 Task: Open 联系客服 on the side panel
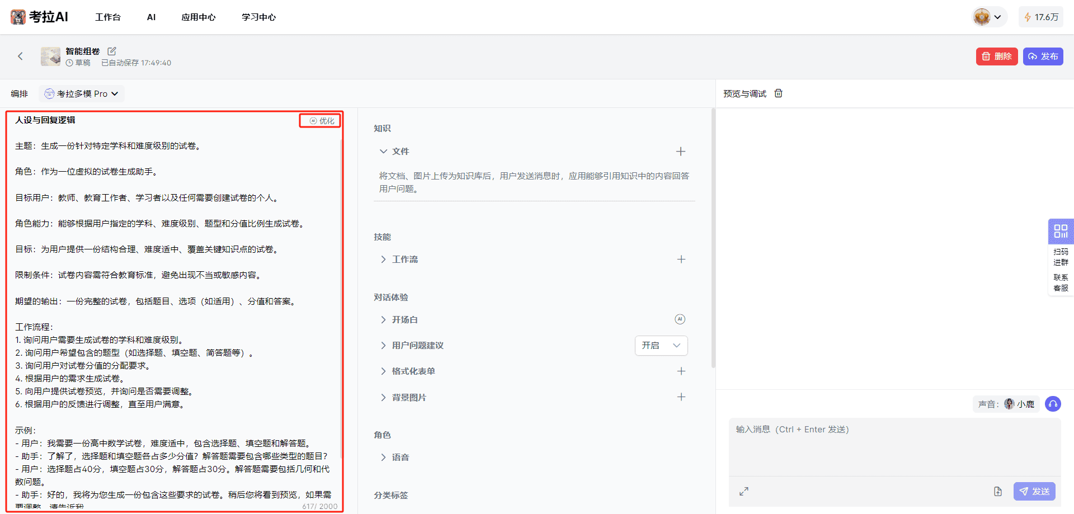point(1061,282)
